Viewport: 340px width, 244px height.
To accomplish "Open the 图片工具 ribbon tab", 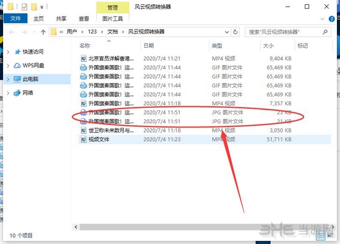I will (x=113, y=19).
